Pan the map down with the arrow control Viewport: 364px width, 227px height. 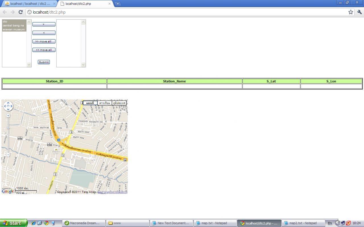coord(8,109)
